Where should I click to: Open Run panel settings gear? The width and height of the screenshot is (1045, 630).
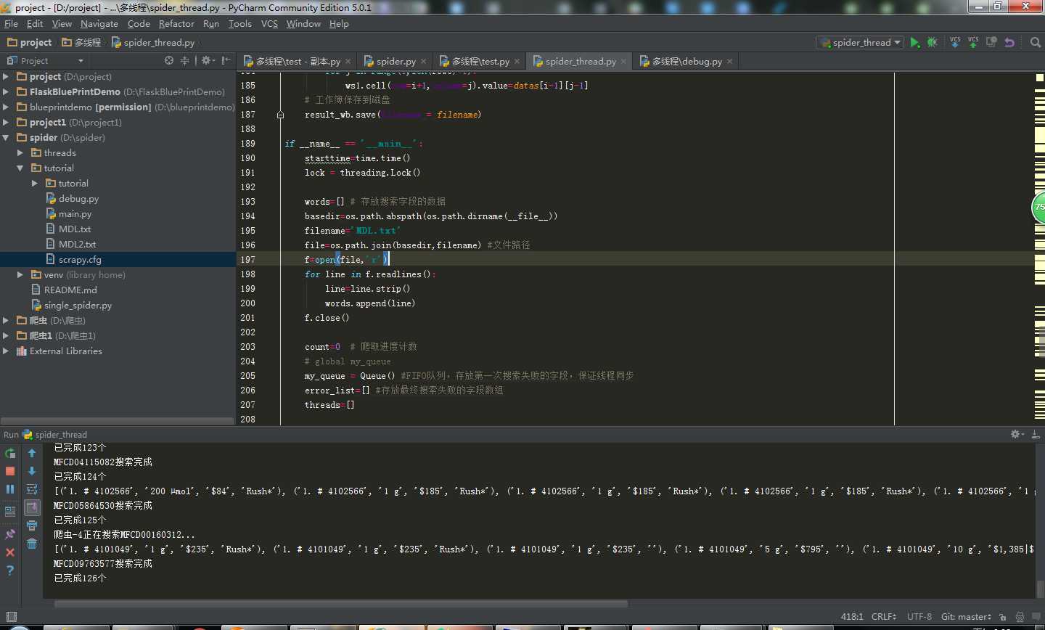coord(1016,434)
